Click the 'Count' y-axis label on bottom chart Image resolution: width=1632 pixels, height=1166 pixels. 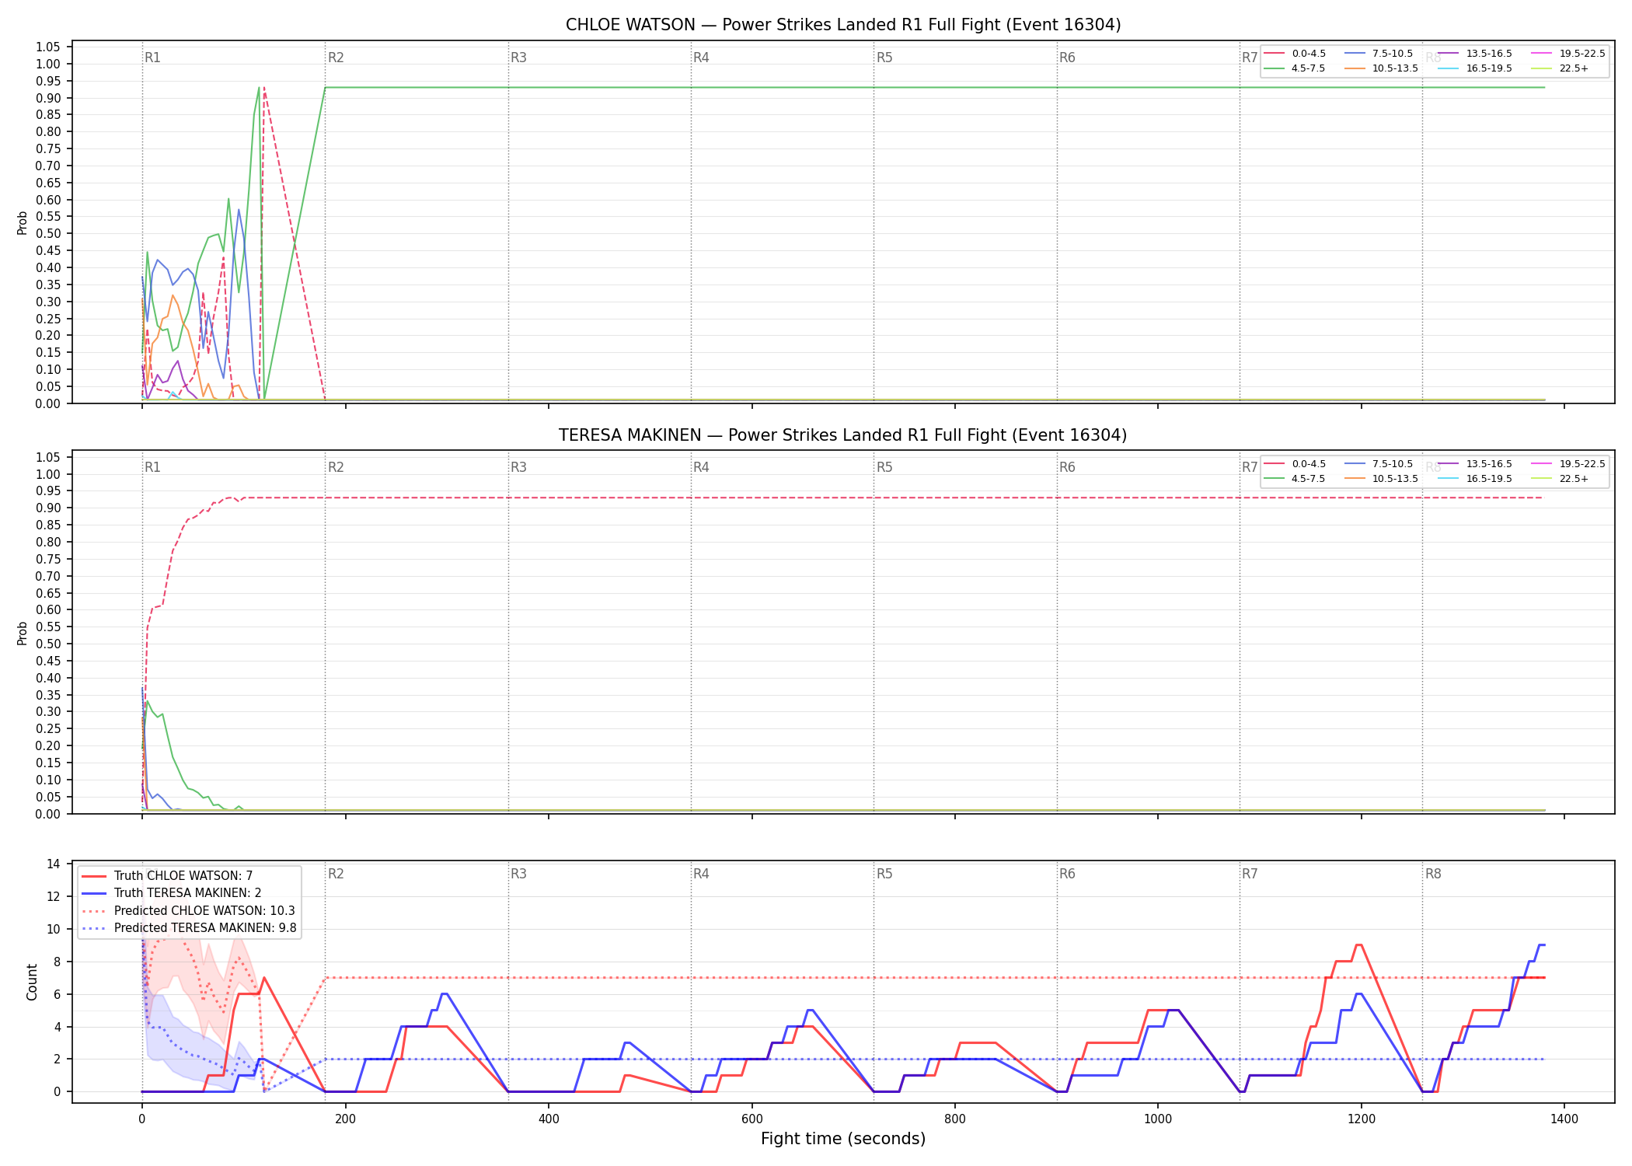(x=32, y=982)
